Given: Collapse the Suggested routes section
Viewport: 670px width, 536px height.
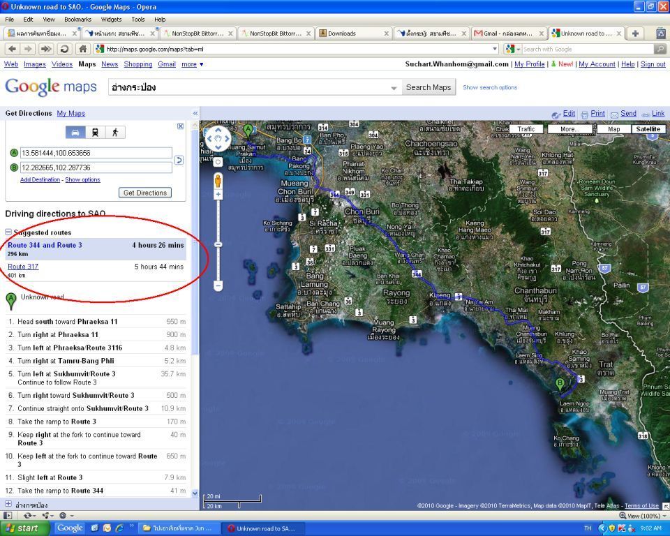Looking at the screenshot, I should 8,232.
